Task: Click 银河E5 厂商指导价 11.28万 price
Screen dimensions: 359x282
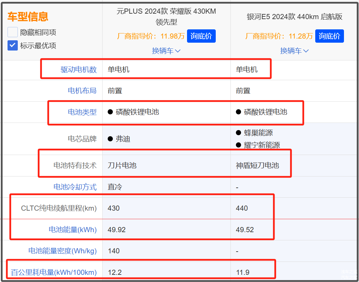Action: coord(279,36)
